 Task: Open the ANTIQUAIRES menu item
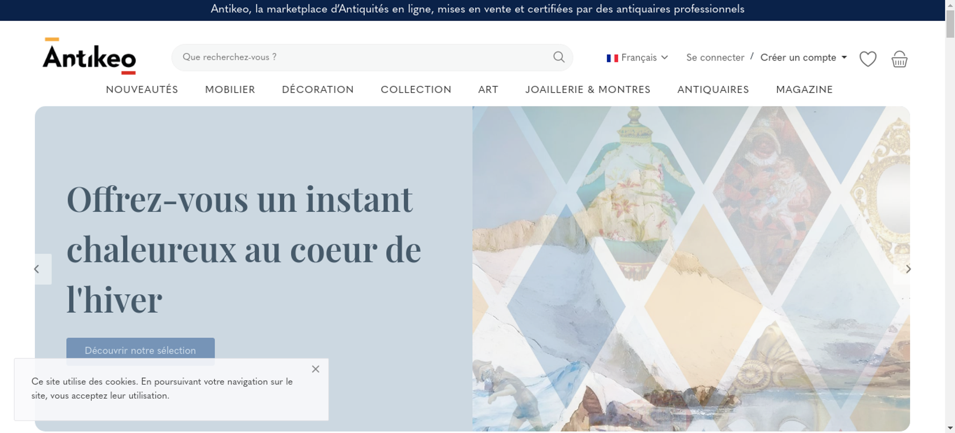pyautogui.click(x=713, y=90)
